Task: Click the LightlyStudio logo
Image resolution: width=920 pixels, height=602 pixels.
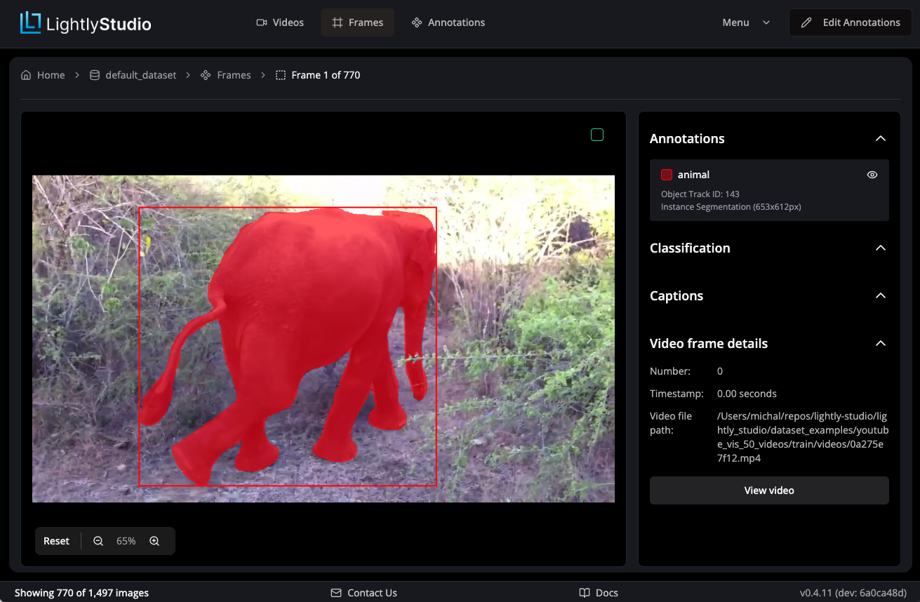Action: 86,23
